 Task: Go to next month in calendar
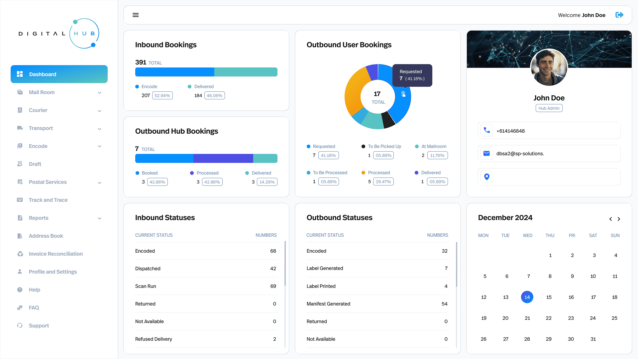(x=619, y=219)
